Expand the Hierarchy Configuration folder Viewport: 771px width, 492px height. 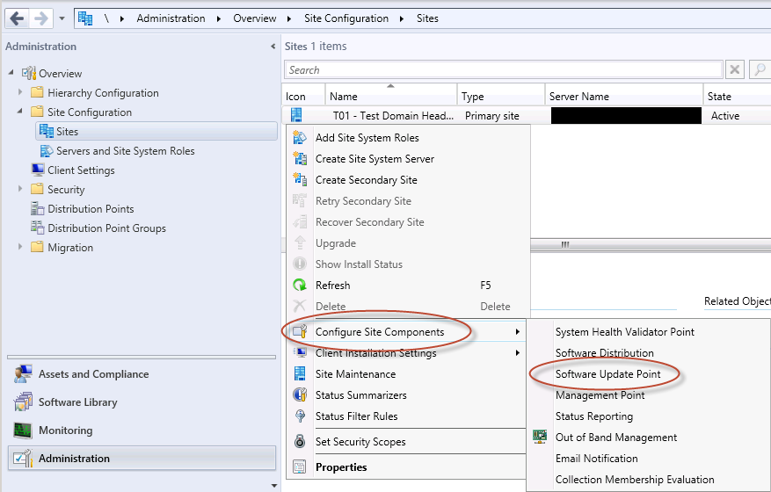click(x=20, y=92)
